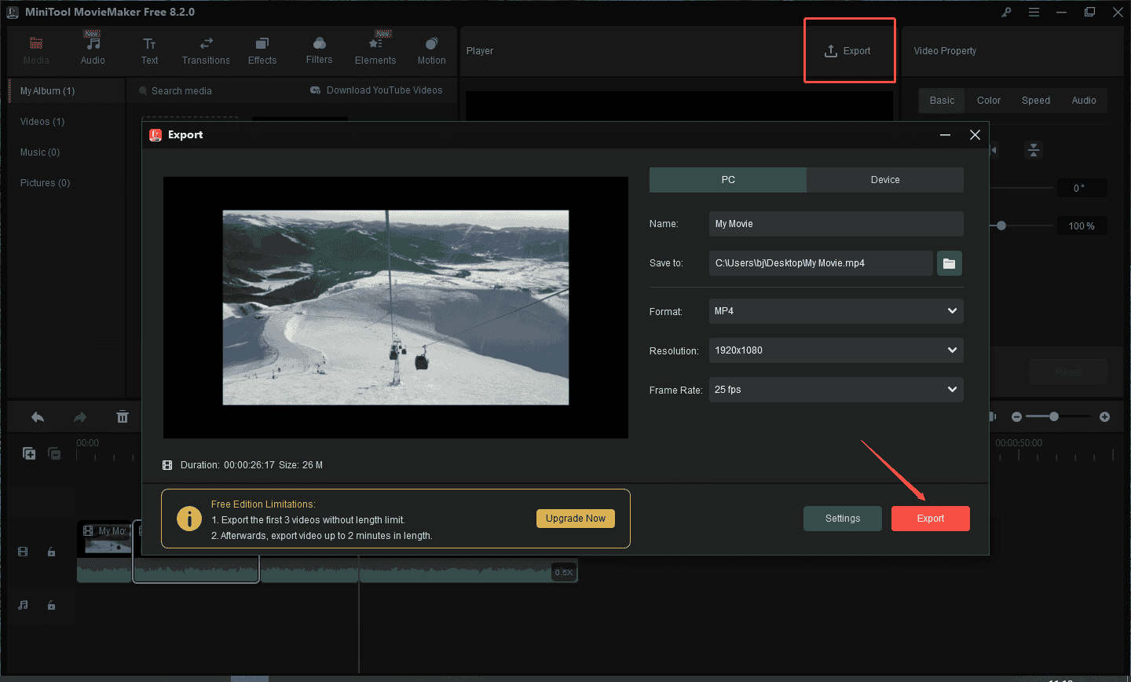
Task: Open the Media library tab
Action: pyautogui.click(x=36, y=51)
